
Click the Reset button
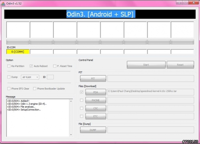point(180,65)
